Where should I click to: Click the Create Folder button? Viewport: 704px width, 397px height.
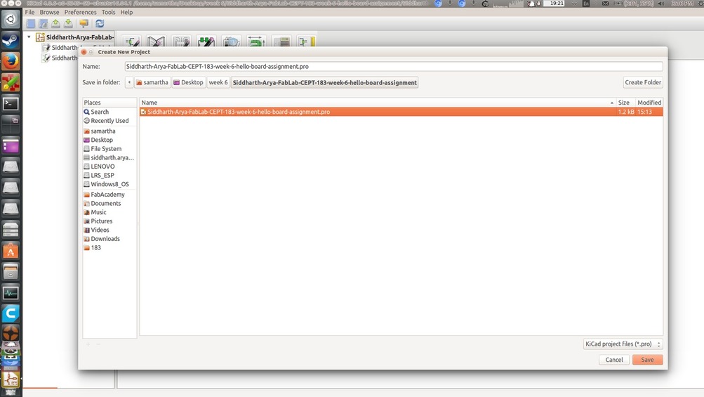643,82
